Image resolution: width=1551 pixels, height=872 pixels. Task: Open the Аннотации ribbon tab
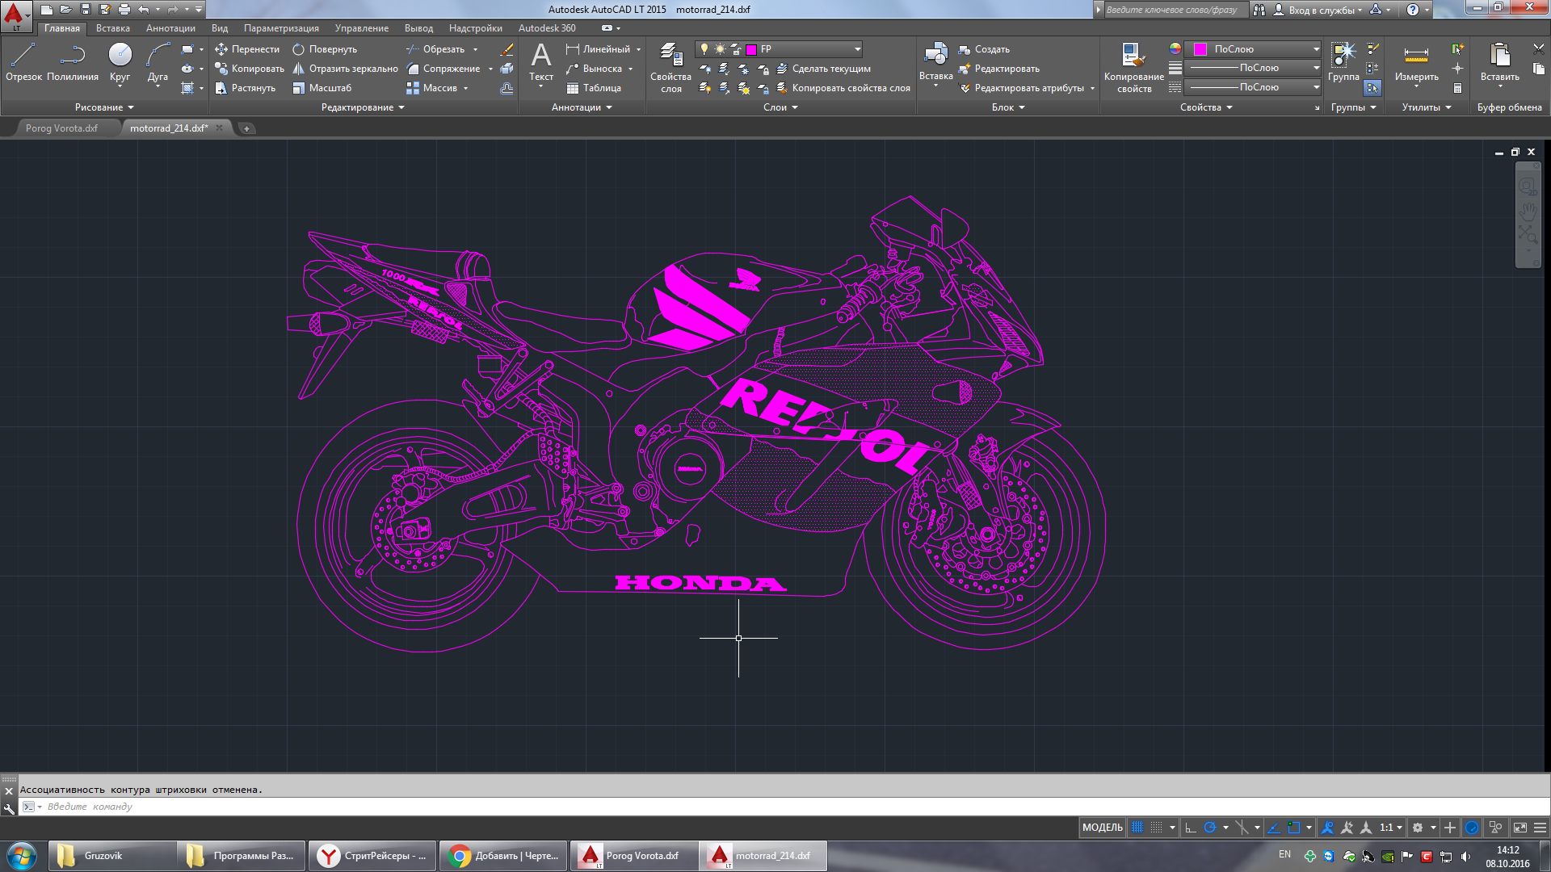pos(170,28)
